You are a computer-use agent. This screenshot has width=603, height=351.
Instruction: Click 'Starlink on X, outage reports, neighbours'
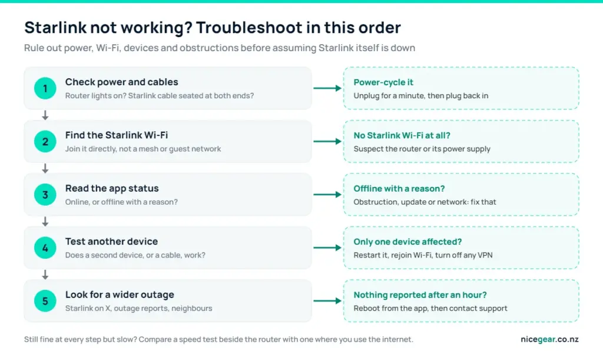[138, 308]
